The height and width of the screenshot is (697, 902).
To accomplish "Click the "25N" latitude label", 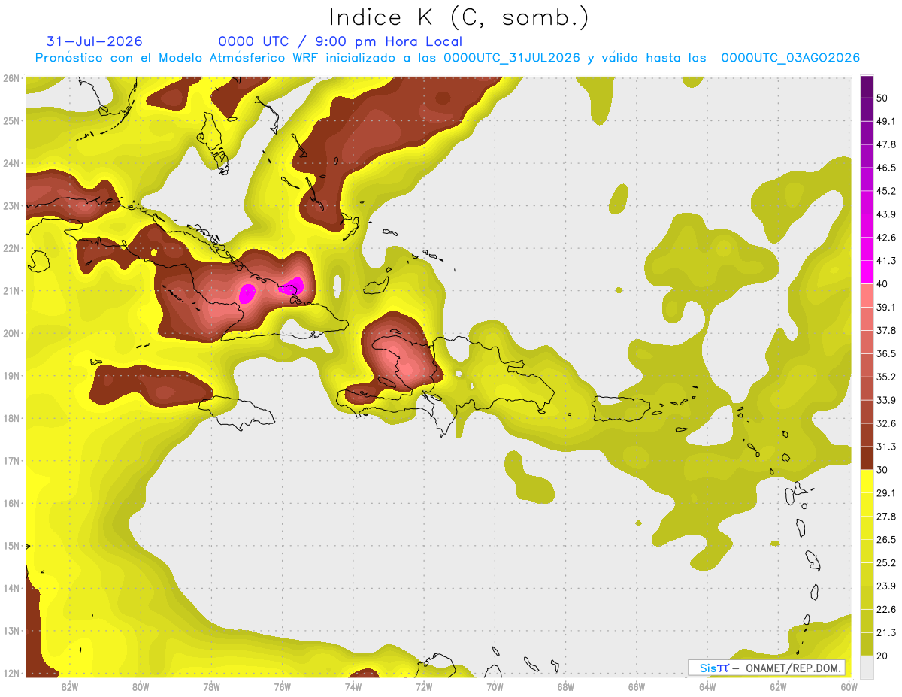I will pos(11,120).
